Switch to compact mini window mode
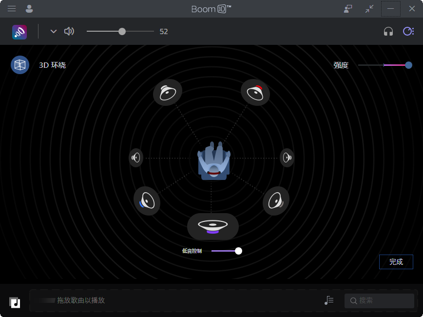Viewport: 423px width, 317px height. 369,9
